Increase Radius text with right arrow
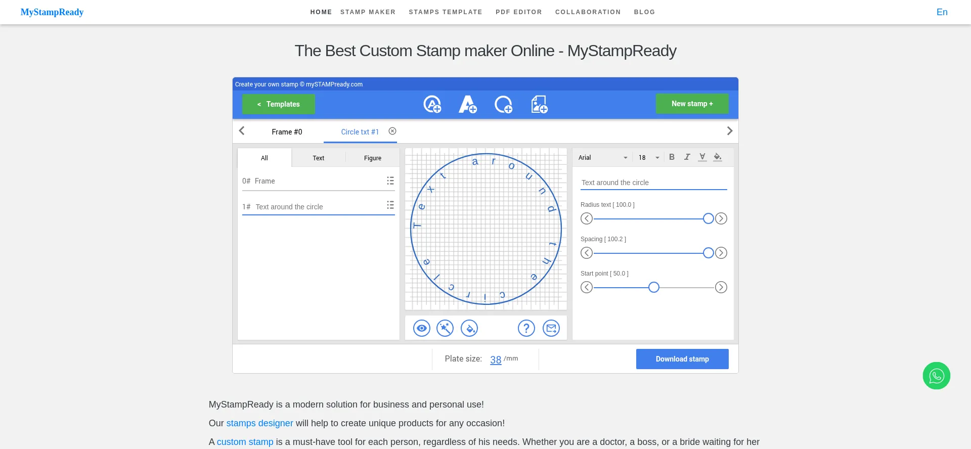 tap(721, 218)
